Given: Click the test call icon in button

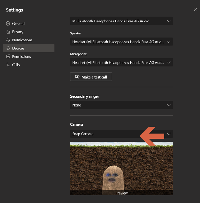Looking at the screenshot, I should [x=77, y=77].
